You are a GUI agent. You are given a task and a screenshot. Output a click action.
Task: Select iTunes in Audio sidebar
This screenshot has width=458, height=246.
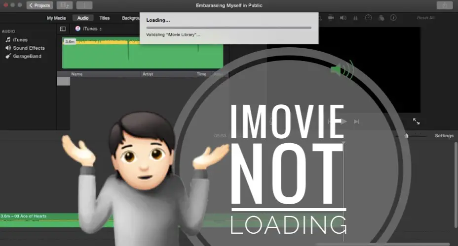(20, 40)
